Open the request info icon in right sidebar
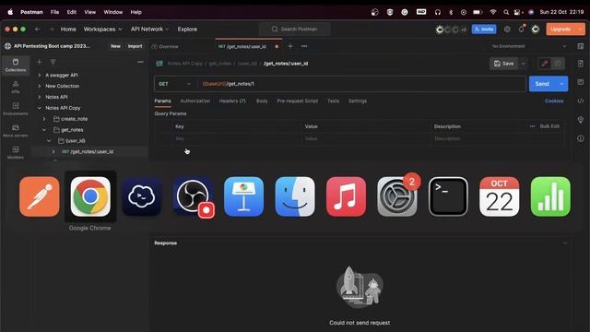The width and height of the screenshot is (590, 332). click(x=581, y=138)
